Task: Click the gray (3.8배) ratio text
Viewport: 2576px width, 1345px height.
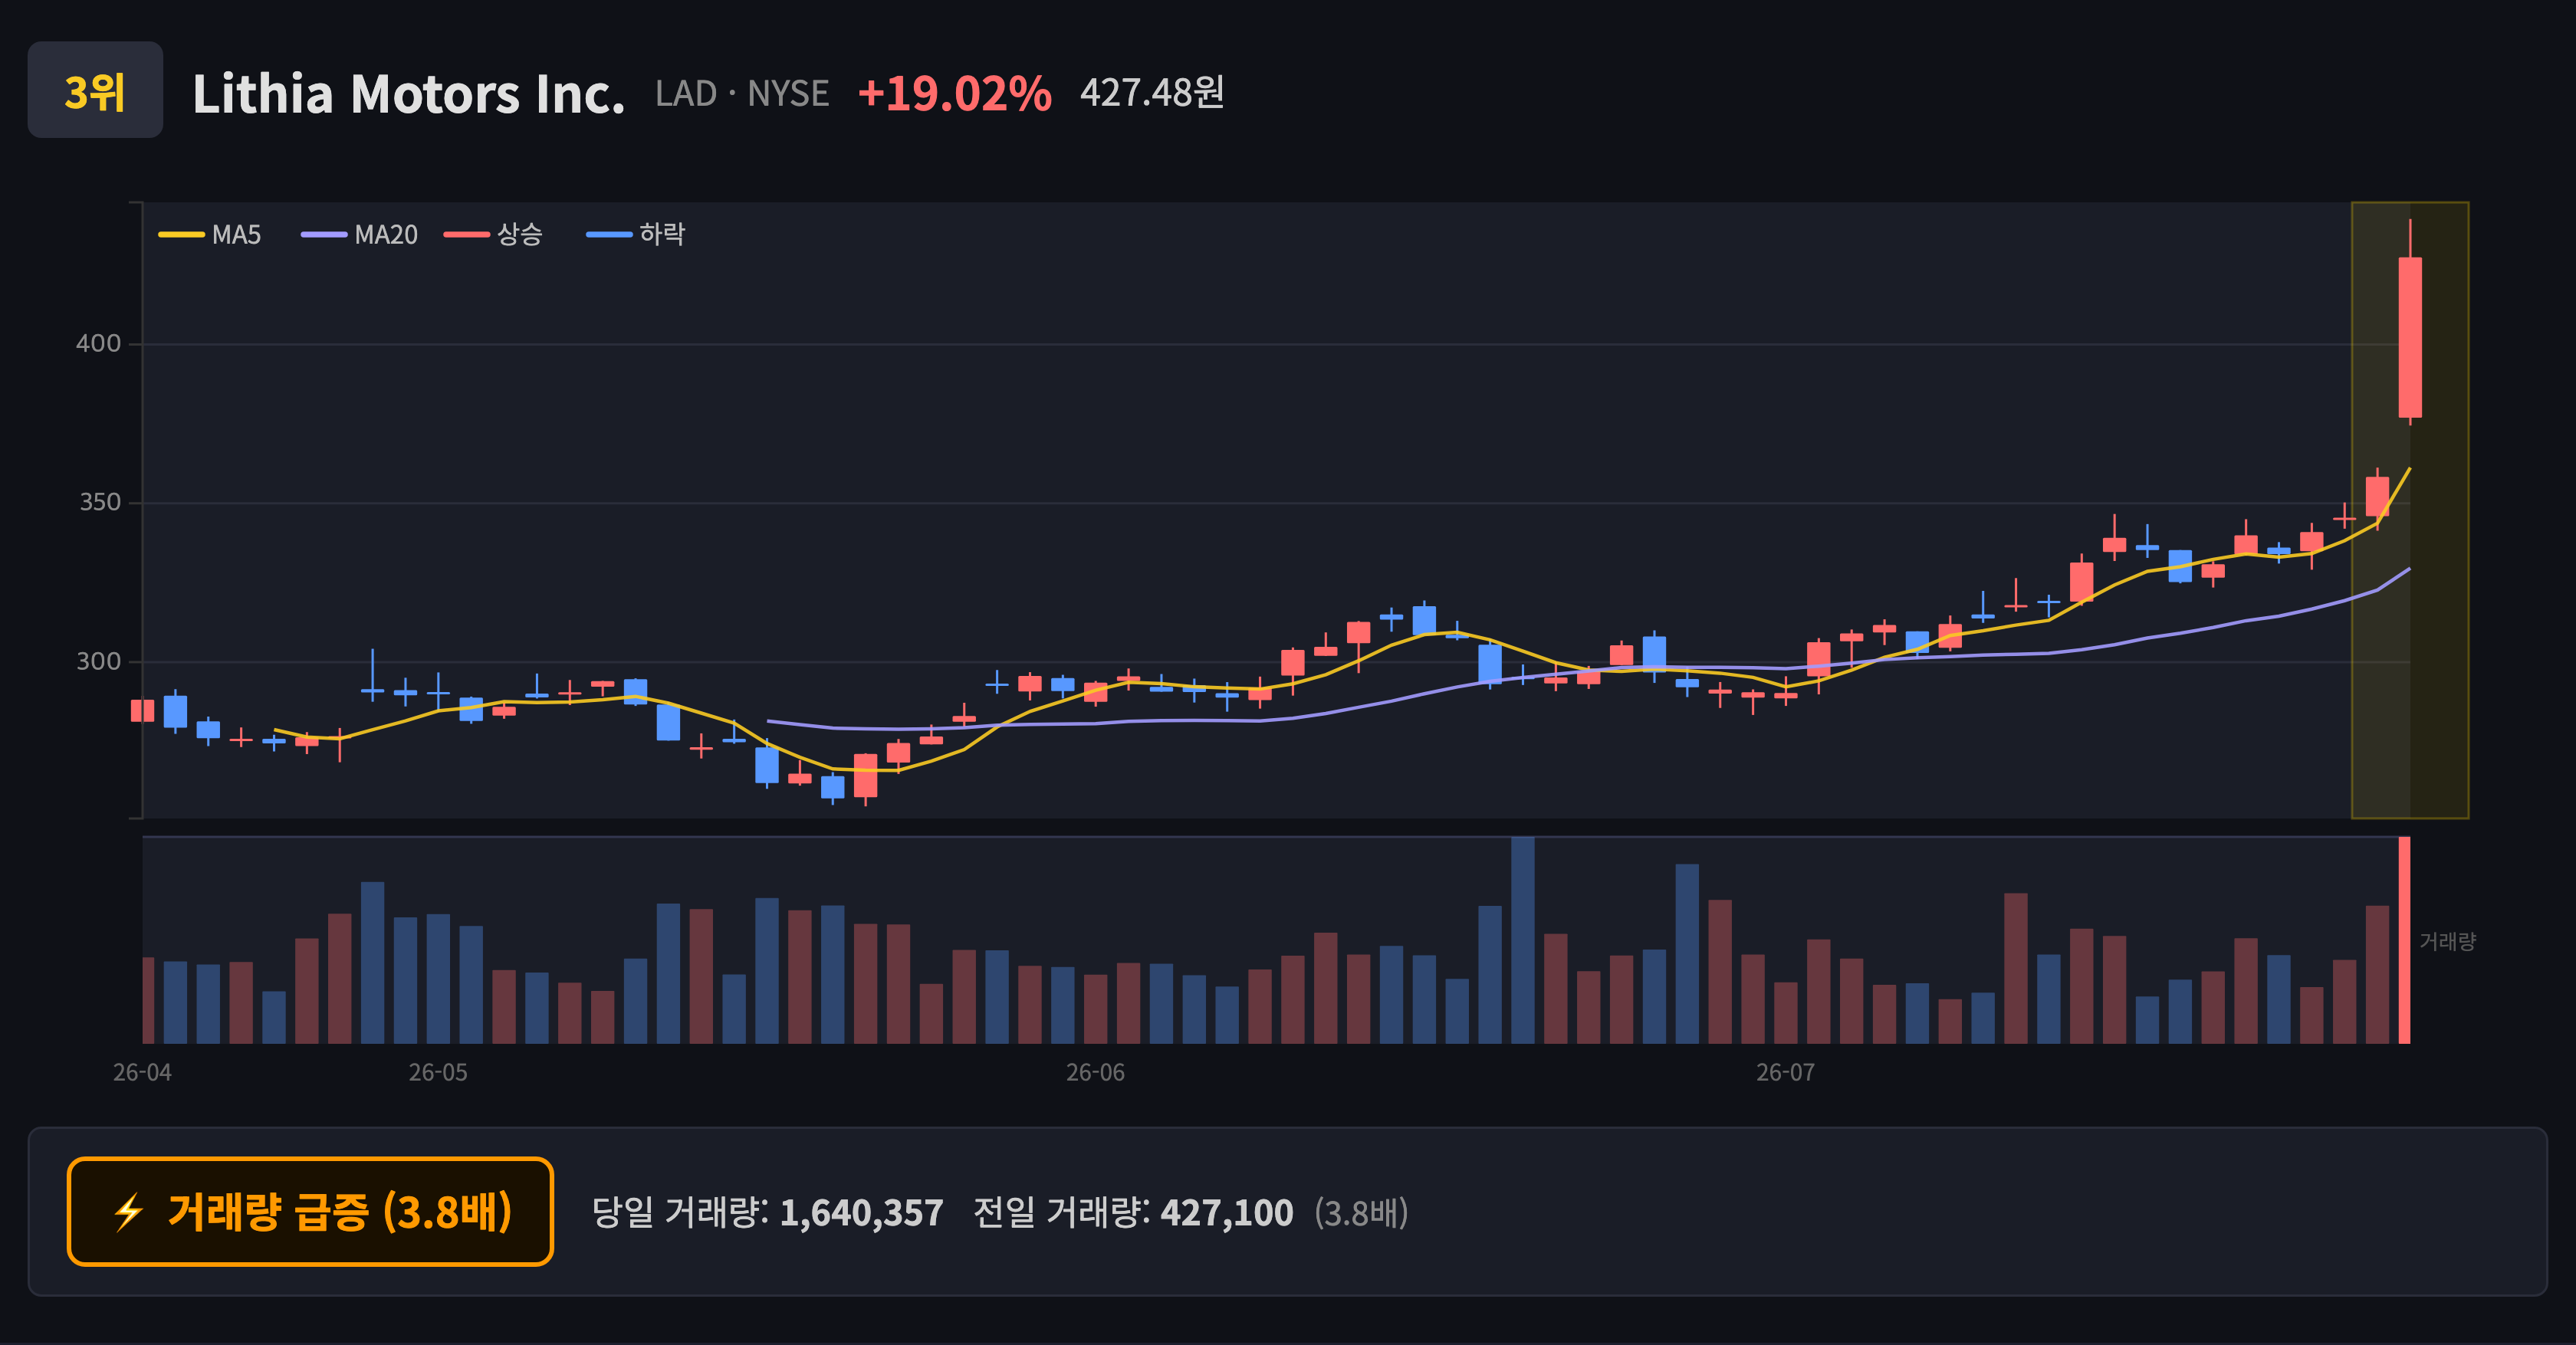Action: click(x=1361, y=1213)
